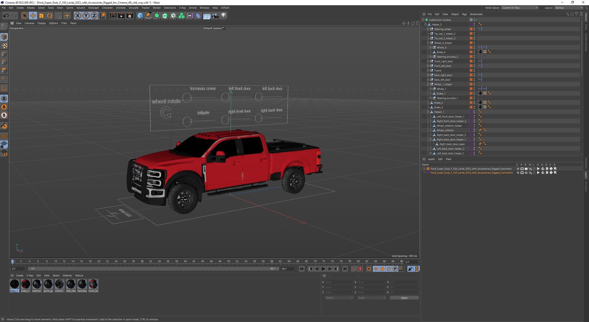
Task: Open Render Settings gear clapperboard
Action: point(130,16)
